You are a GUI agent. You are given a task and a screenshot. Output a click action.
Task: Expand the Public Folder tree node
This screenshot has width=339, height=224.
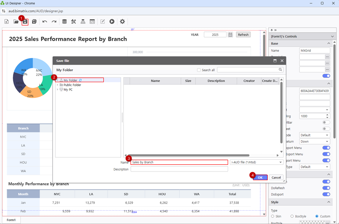(x=58, y=85)
